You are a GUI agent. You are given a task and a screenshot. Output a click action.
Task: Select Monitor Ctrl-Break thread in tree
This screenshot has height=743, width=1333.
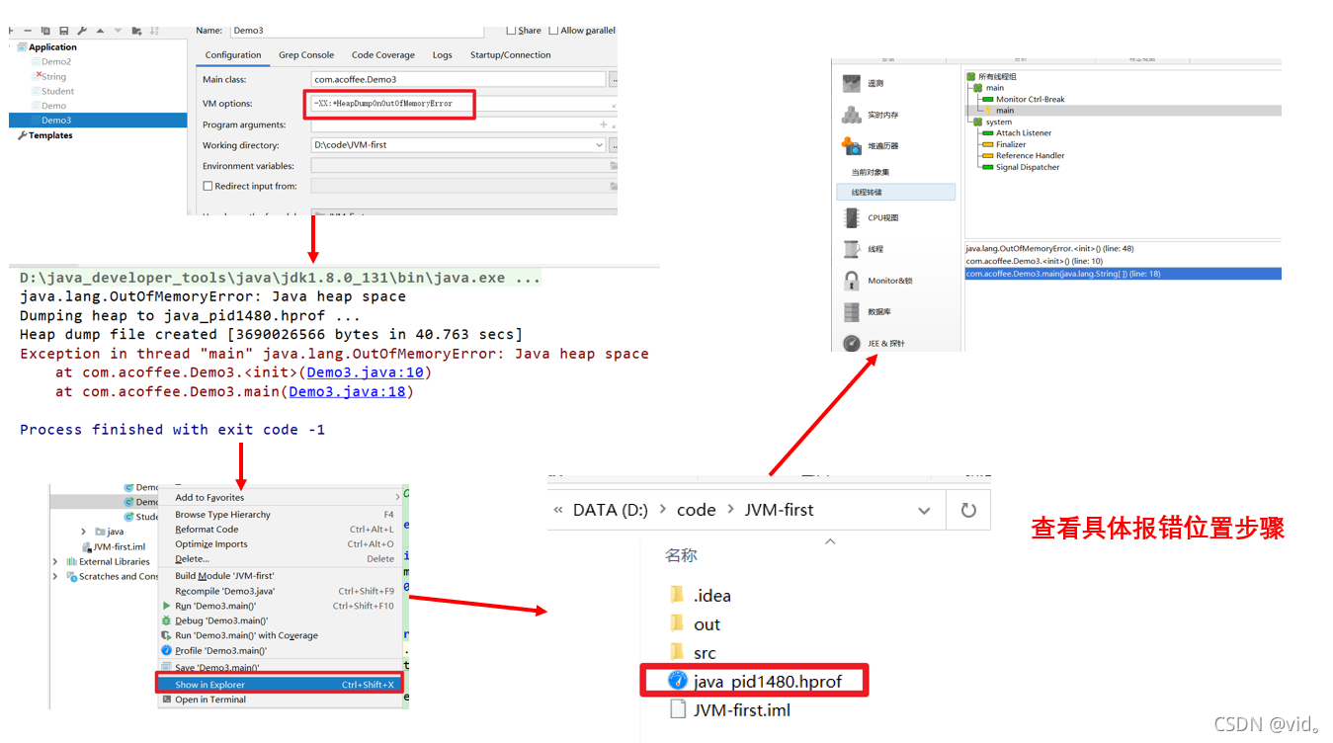(1030, 99)
